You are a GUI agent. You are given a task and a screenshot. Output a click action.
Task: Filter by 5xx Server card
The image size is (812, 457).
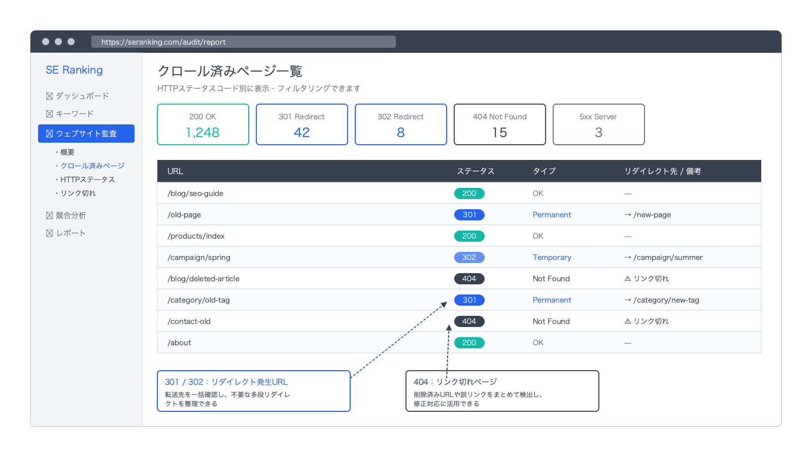click(x=599, y=124)
